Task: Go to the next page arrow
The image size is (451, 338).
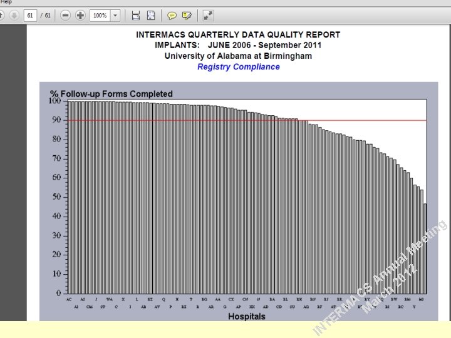Action: (14, 15)
